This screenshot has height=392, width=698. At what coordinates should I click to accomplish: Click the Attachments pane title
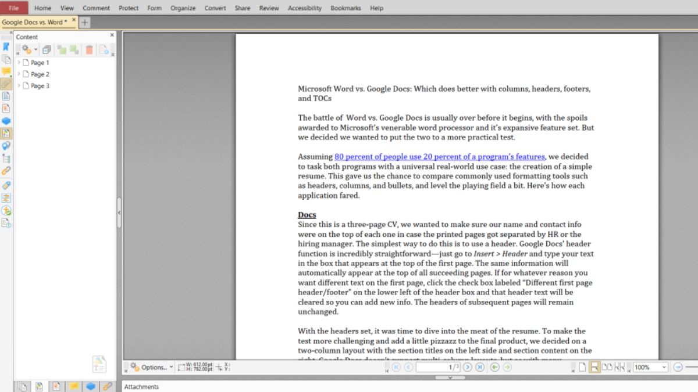141,386
